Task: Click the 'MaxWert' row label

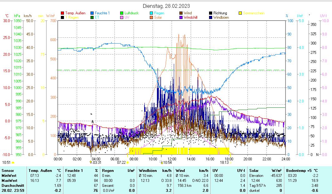Action: [x=9, y=181]
